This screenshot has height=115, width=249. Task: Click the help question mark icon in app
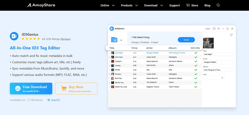214,29
